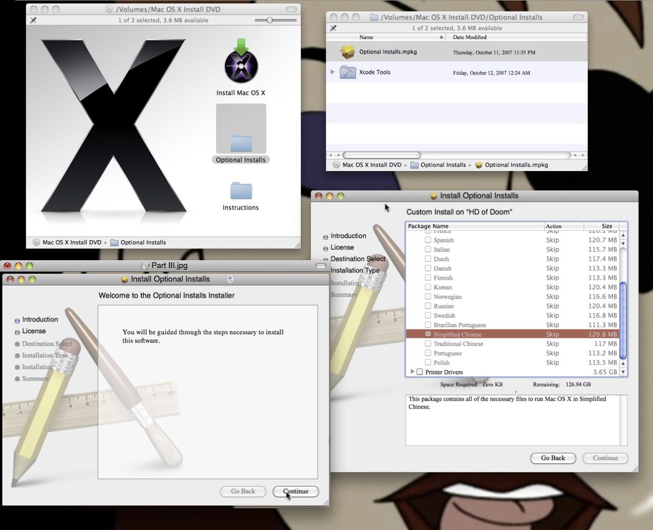Check the Spanish language package

pos(428,240)
